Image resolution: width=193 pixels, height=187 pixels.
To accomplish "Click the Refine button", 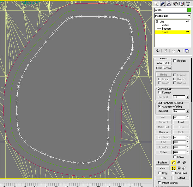I will coord(163,75).
